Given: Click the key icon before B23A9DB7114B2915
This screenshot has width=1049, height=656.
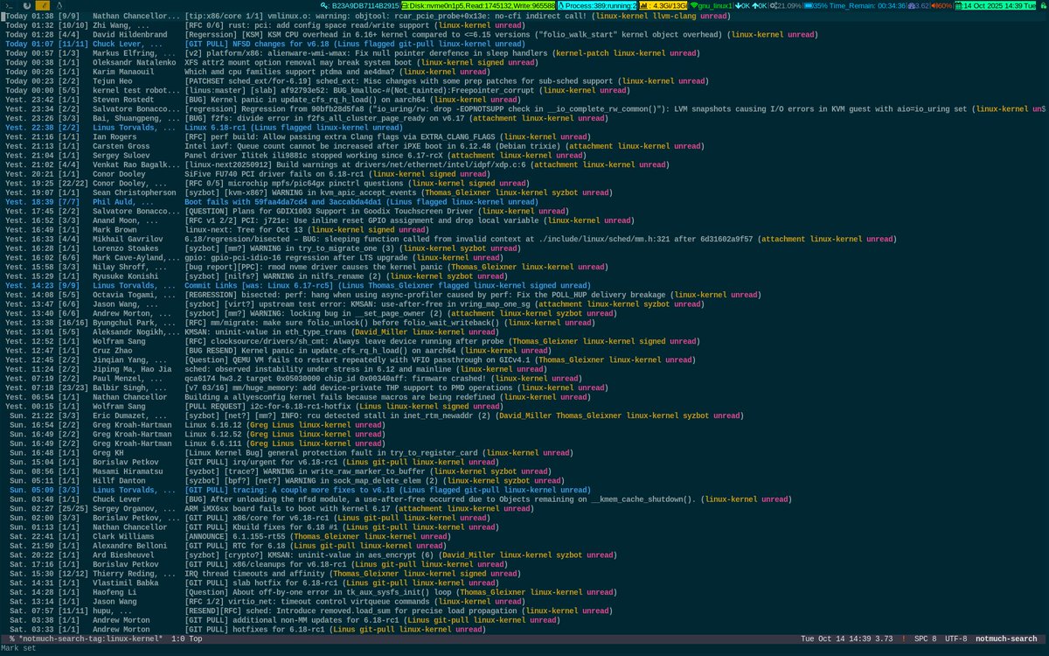Looking at the screenshot, I should pyautogui.click(x=323, y=5).
